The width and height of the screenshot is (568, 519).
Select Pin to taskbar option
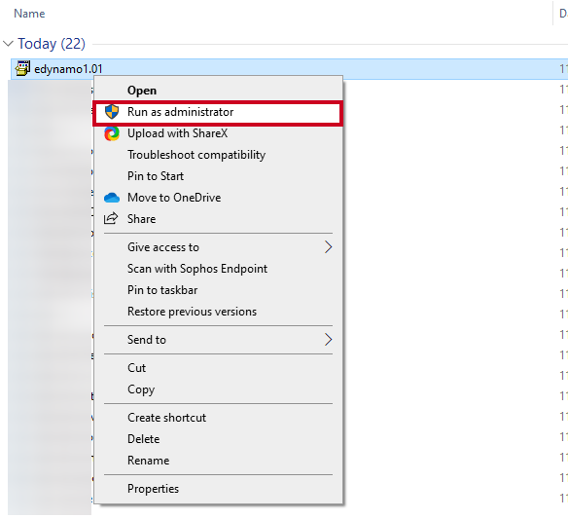click(162, 290)
